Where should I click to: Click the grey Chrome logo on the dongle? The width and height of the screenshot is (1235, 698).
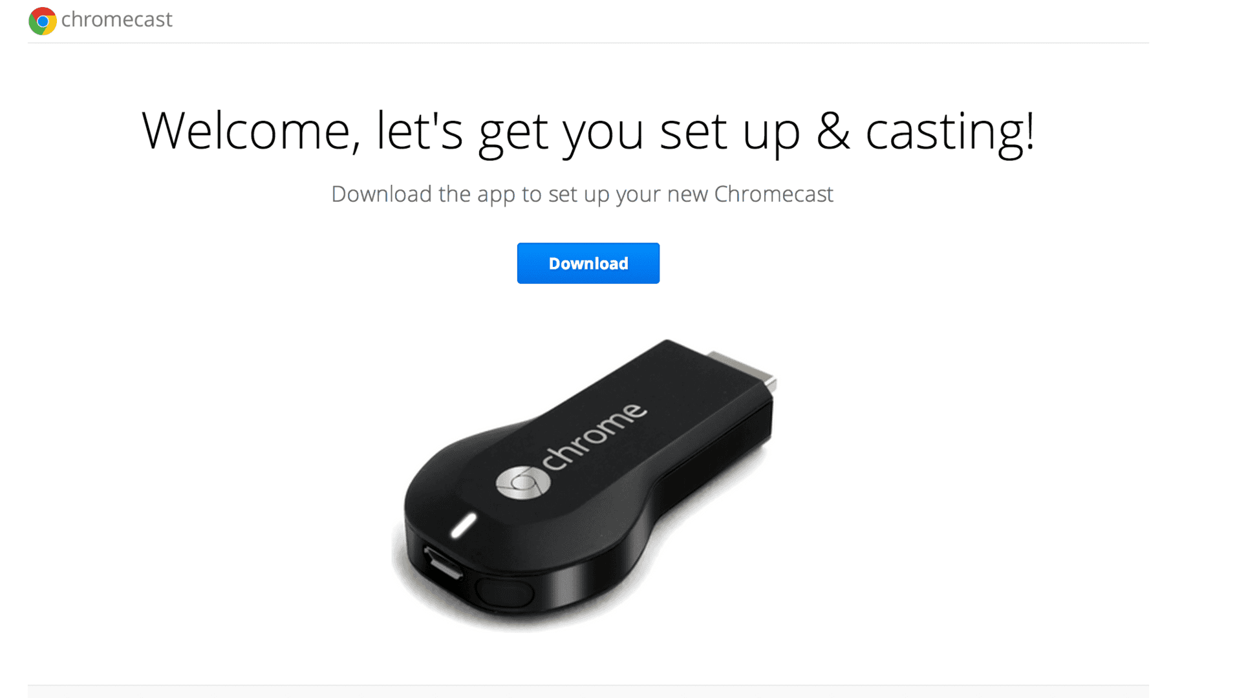[522, 482]
